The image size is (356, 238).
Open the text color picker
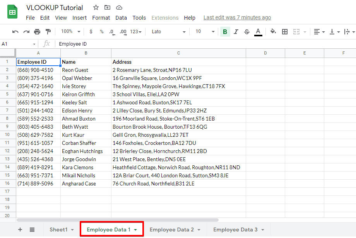tap(258, 31)
